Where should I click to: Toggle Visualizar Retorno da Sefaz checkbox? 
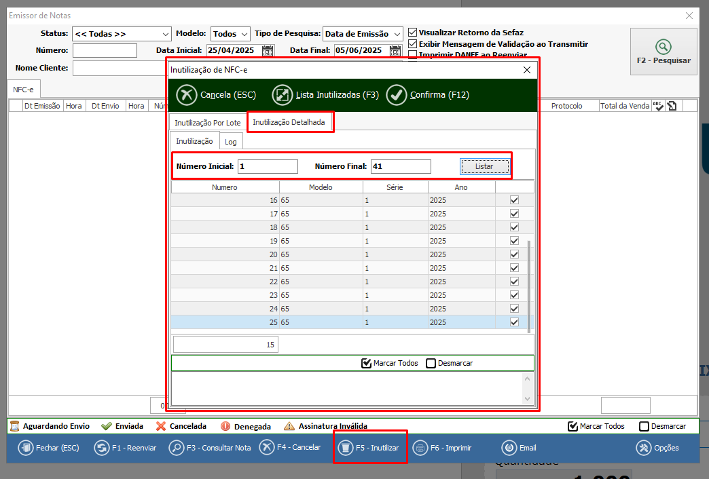[x=412, y=33]
